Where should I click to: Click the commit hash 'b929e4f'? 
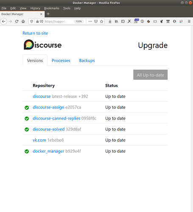click(x=73, y=151)
